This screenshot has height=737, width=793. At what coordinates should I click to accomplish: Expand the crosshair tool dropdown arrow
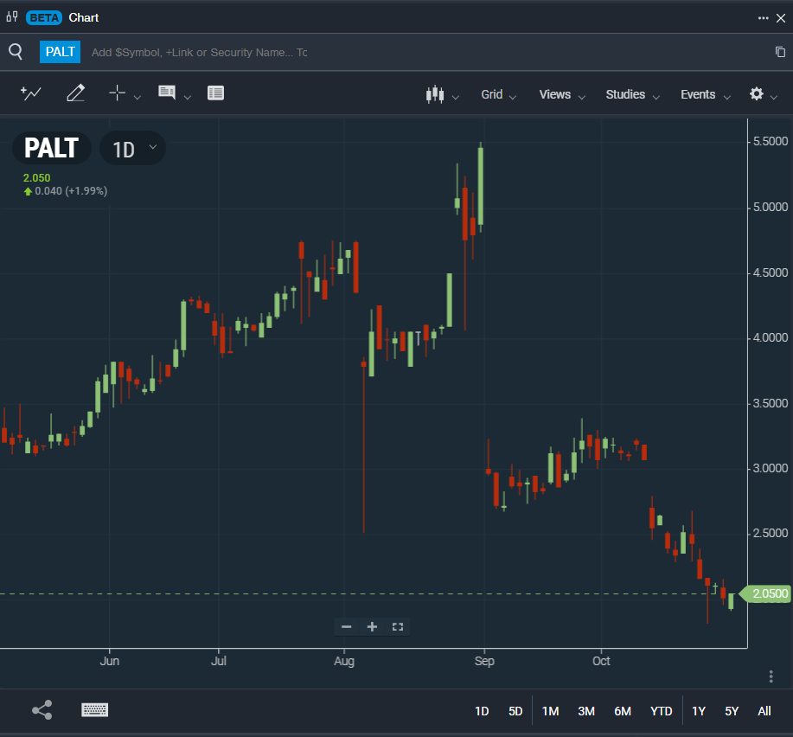pos(137,97)
